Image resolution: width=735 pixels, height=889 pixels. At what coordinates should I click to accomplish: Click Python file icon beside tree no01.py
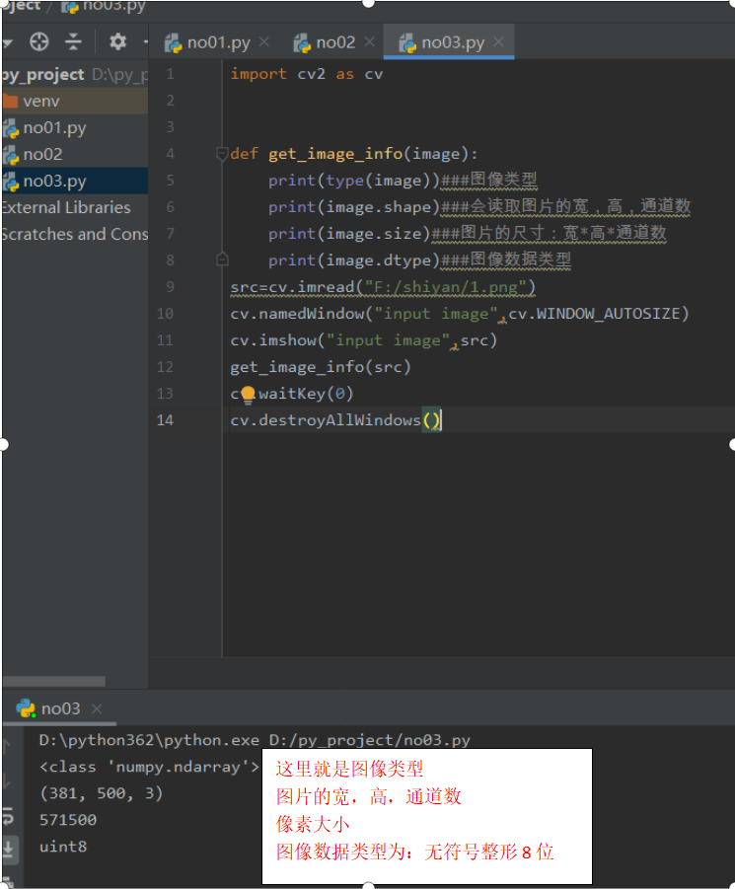(11, 129)
